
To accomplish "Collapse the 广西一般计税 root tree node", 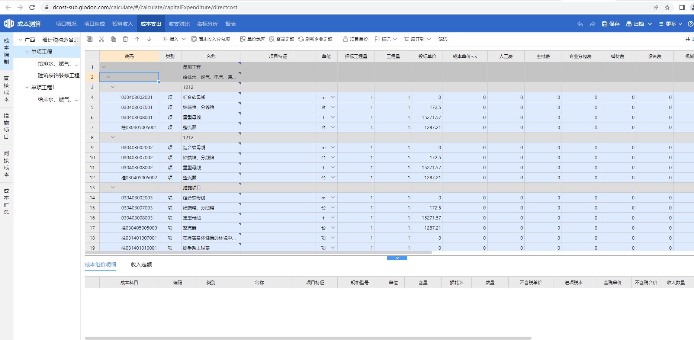I will 20,40.
